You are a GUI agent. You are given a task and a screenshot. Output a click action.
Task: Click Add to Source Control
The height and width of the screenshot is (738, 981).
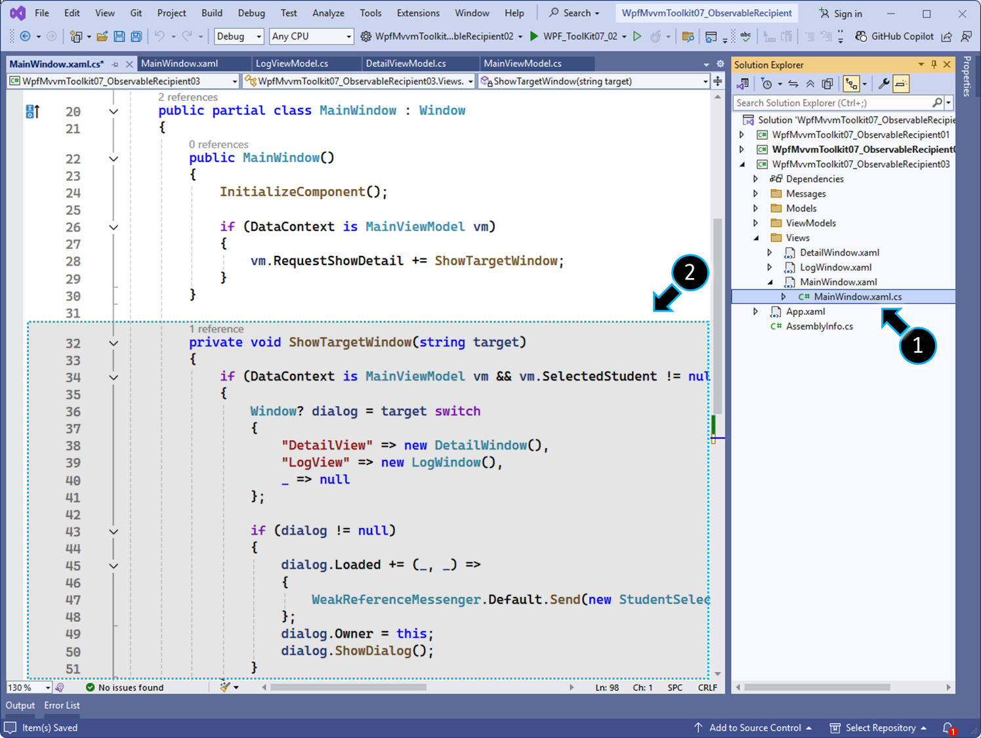click(753, 728)
